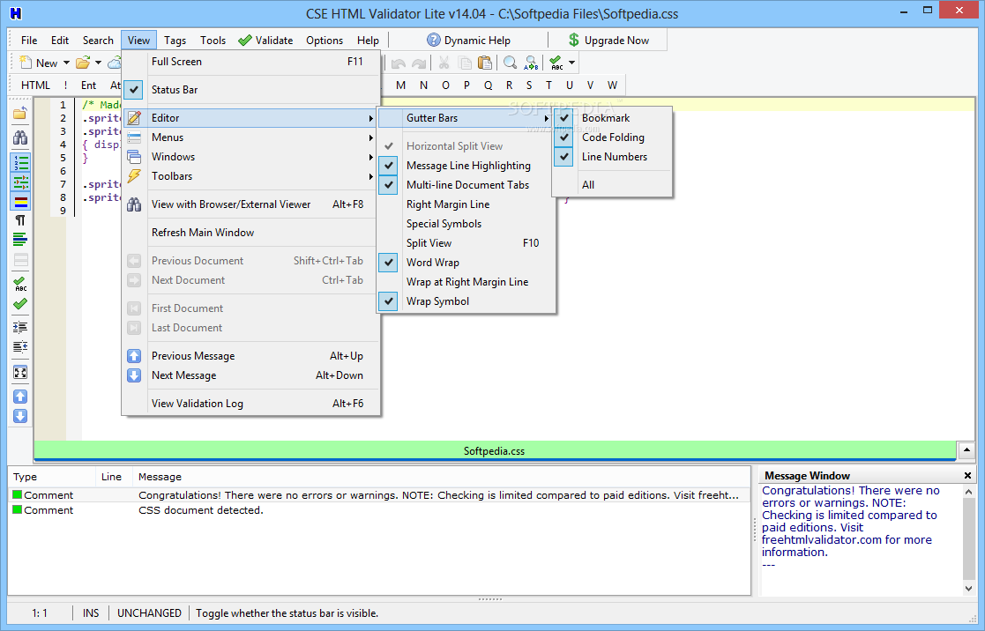The width and height of the screenshot is (985, 631).
Task: Uncheck the Wrap Symbol option
Action: point(466,301)
